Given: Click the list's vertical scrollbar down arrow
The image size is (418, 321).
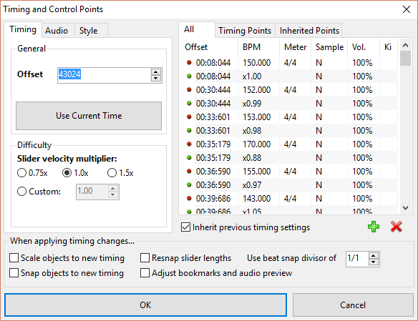Looking at the screenshot, I should click(405, 208).
